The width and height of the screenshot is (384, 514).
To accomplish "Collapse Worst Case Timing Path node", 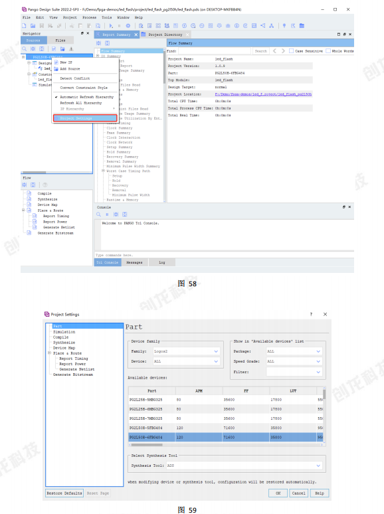I will (103, 171).
